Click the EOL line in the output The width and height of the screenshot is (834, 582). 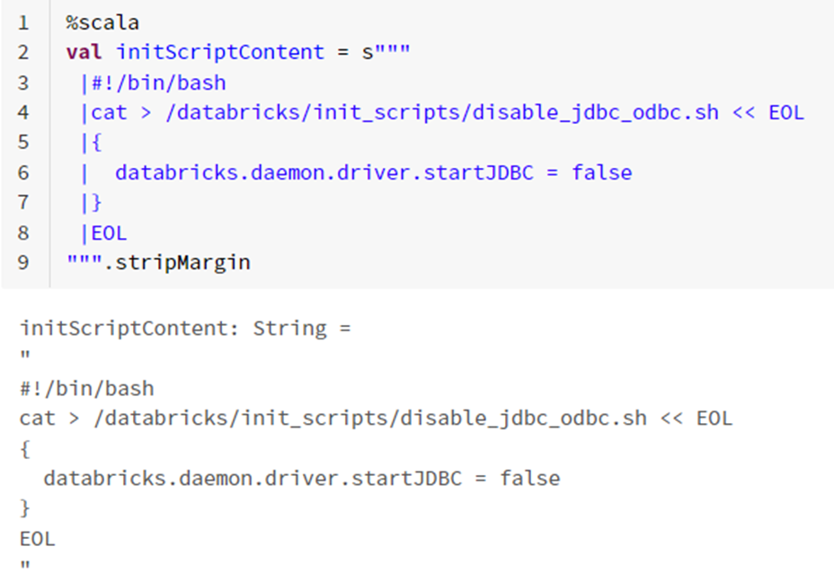click(x=38, y=539)
